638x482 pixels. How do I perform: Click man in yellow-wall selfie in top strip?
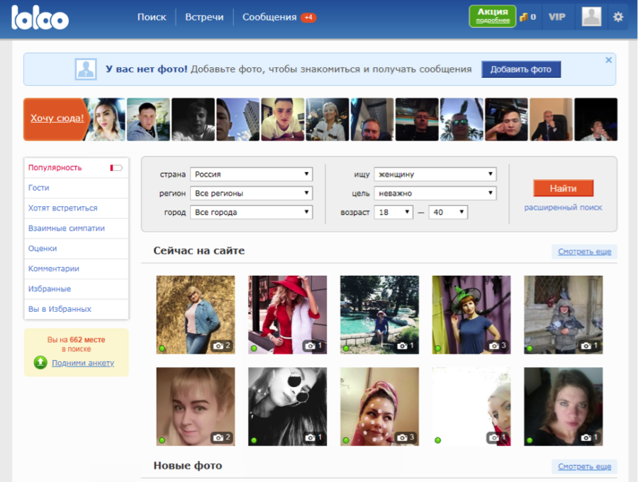pos(282,119)
